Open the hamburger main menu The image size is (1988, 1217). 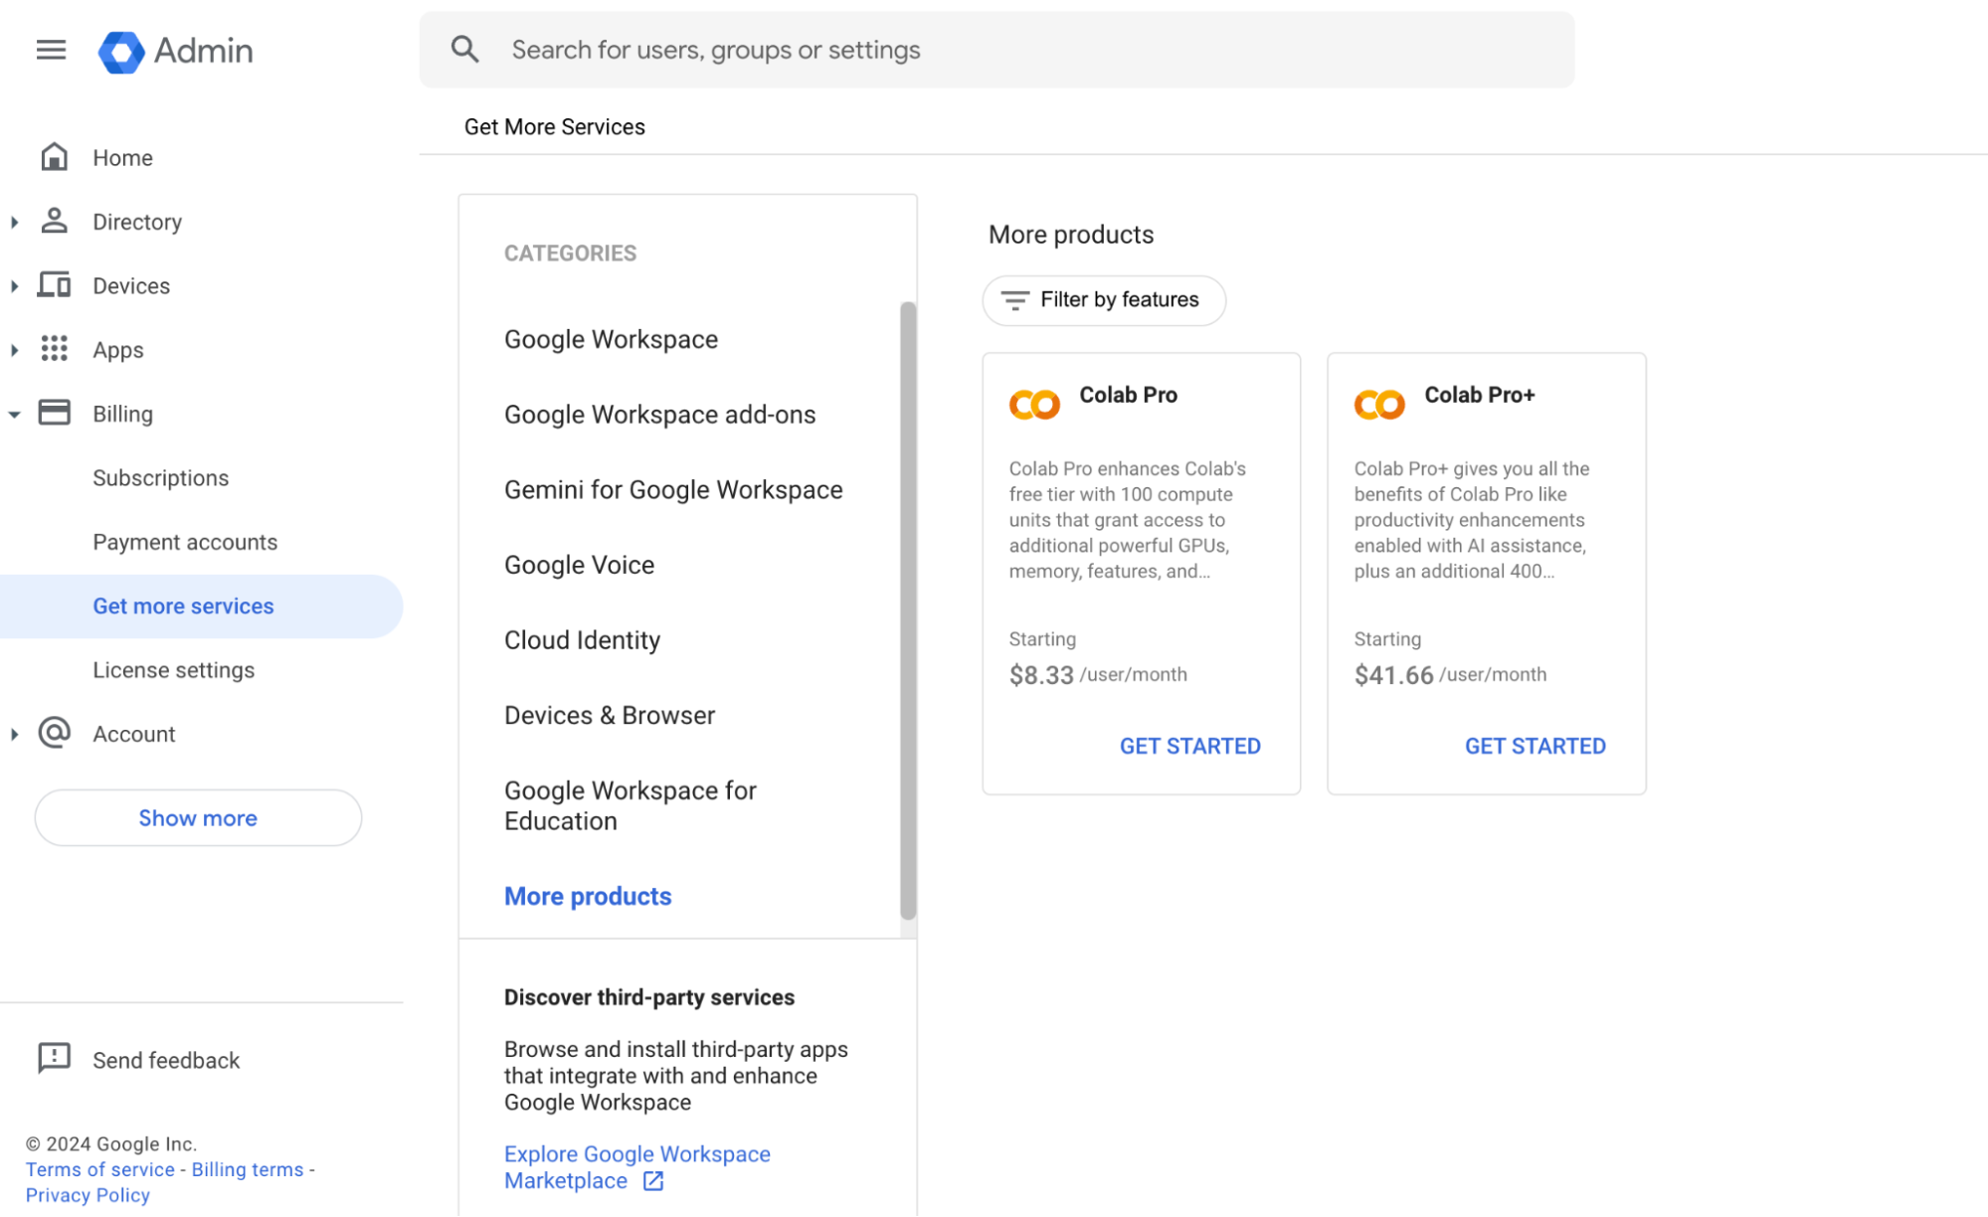click(51, 50)
